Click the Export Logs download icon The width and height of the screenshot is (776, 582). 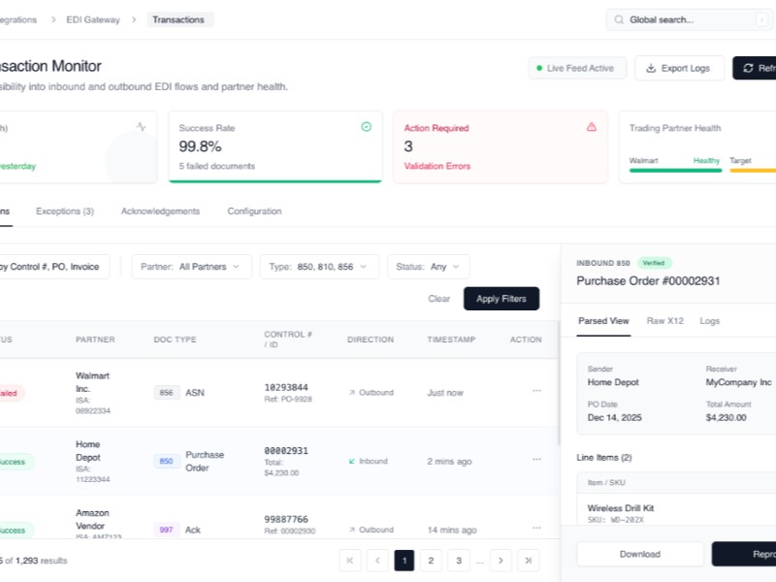tap(650, 69)
